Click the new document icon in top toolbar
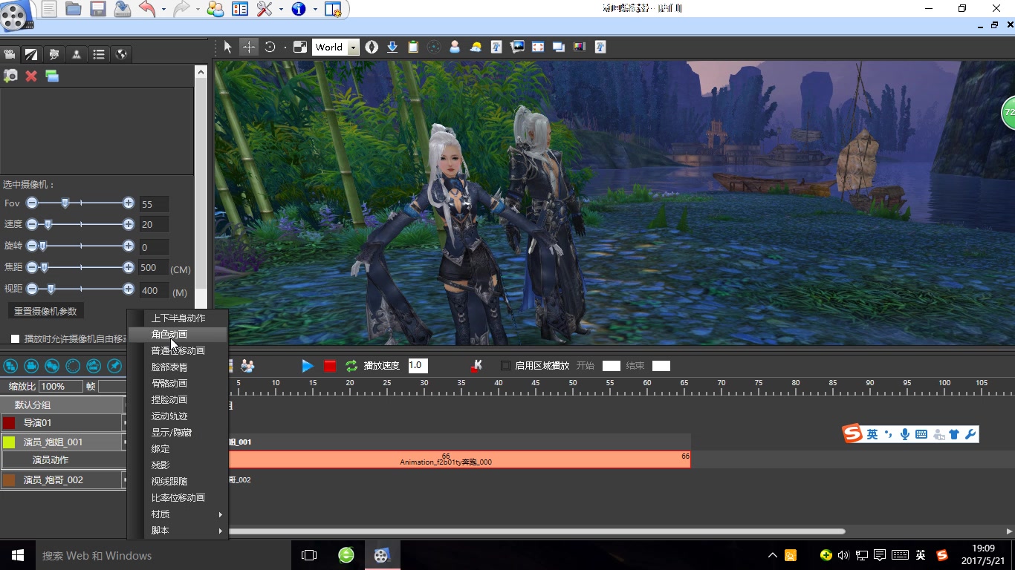The height and width of the screenshot is (570, 1015). [49, 10]
